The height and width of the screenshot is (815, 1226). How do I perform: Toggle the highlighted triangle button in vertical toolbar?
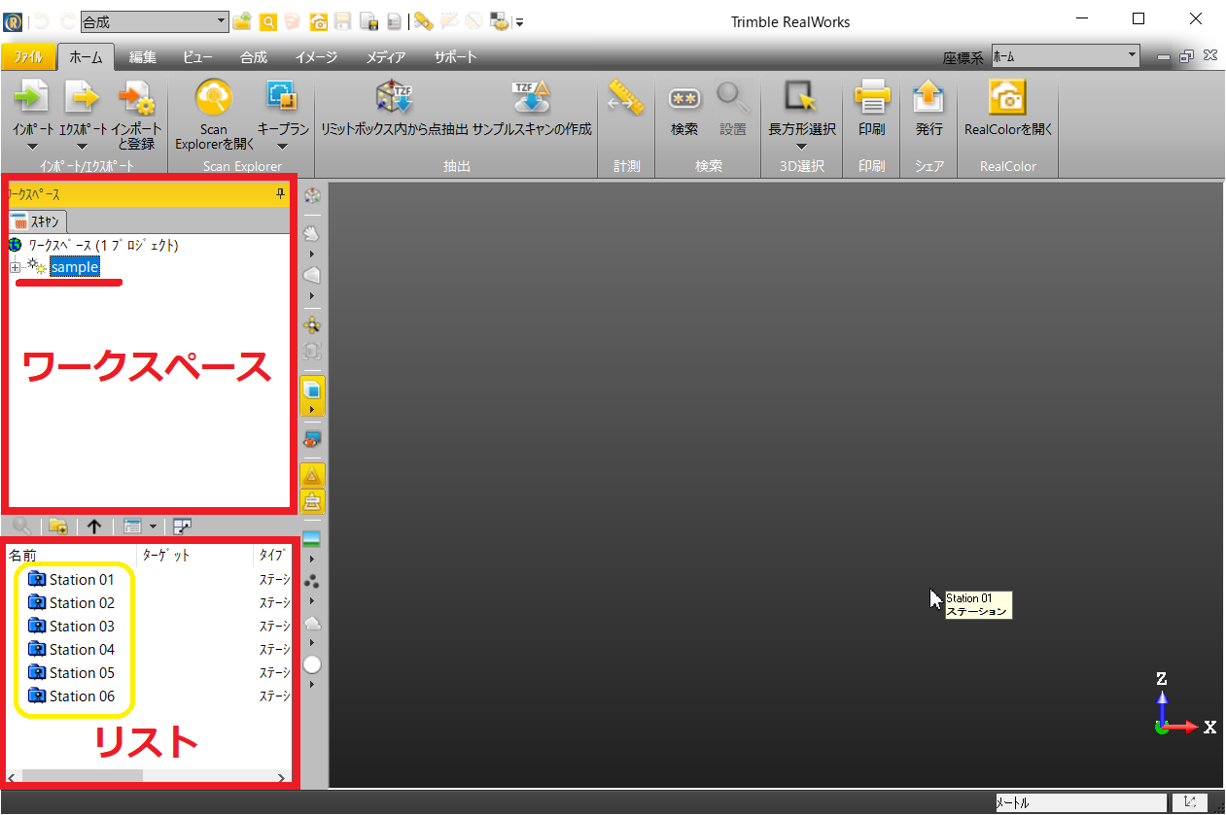tap(312, 476)
